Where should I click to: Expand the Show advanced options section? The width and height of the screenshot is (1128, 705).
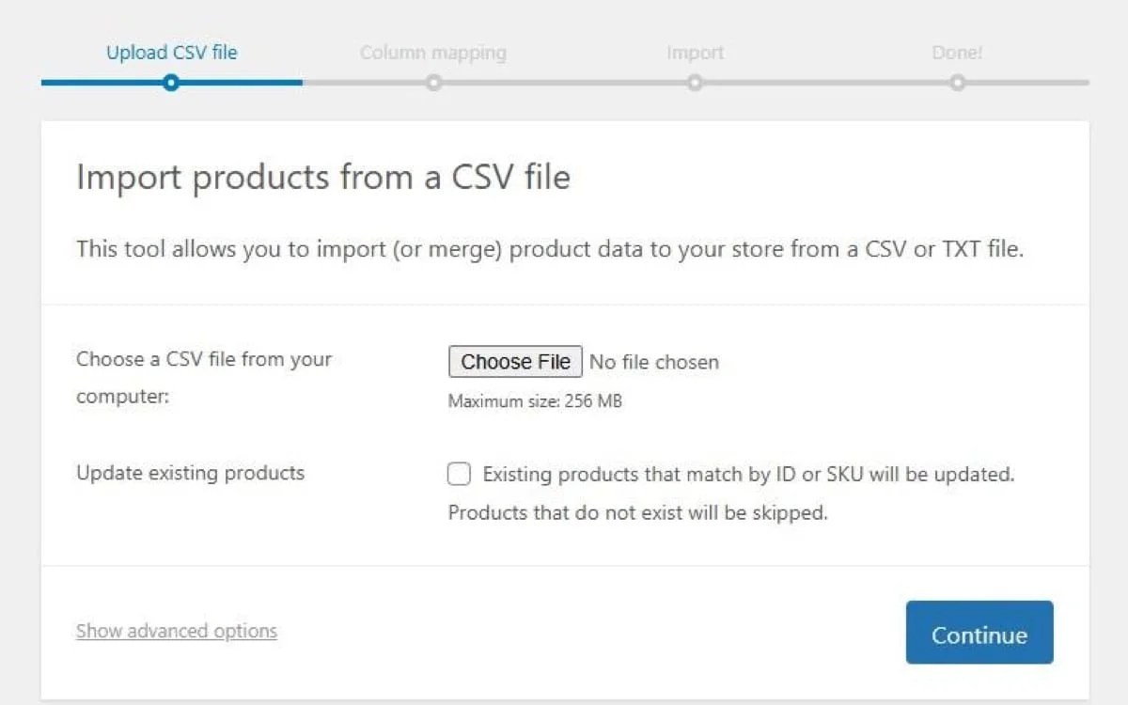[x=176, y=631]
